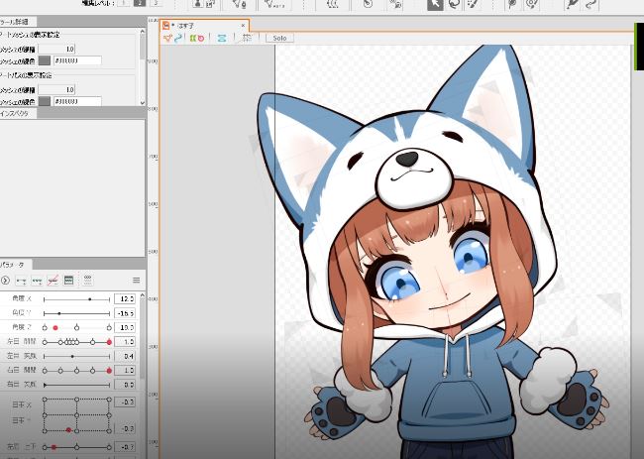644x459 pixels.
Task: Click the dotted grid icon in Parameters toolbar
Action: pyautogui.click(x=87, y=280)
